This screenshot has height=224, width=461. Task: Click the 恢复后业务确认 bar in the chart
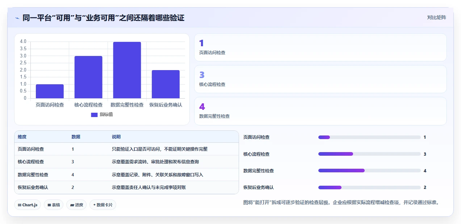point(165,84)
